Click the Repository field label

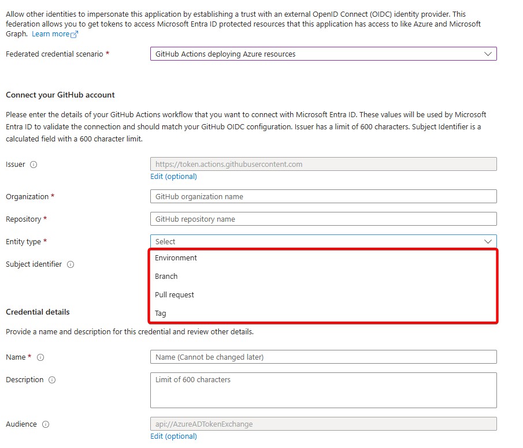[x=23, y=219]
